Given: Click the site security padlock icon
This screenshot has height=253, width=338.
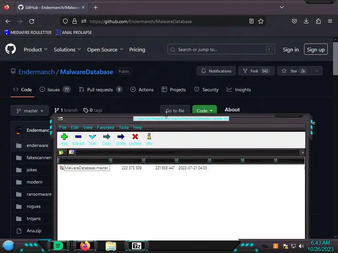Looking at the screenshot, I should pos(75,21).
